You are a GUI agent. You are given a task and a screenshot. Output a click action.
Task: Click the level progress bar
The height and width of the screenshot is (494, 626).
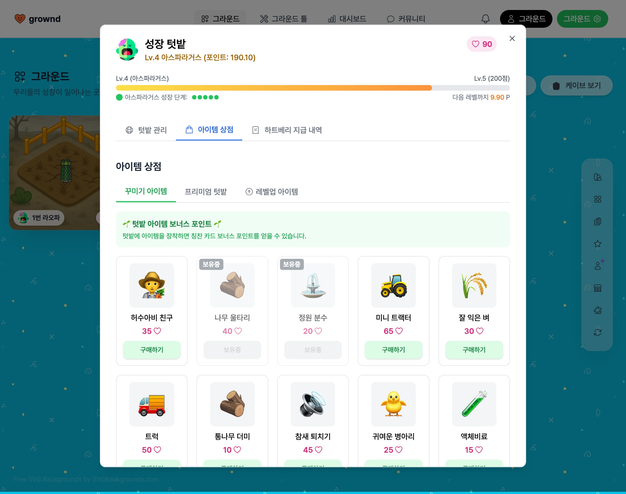coord(312,88)
